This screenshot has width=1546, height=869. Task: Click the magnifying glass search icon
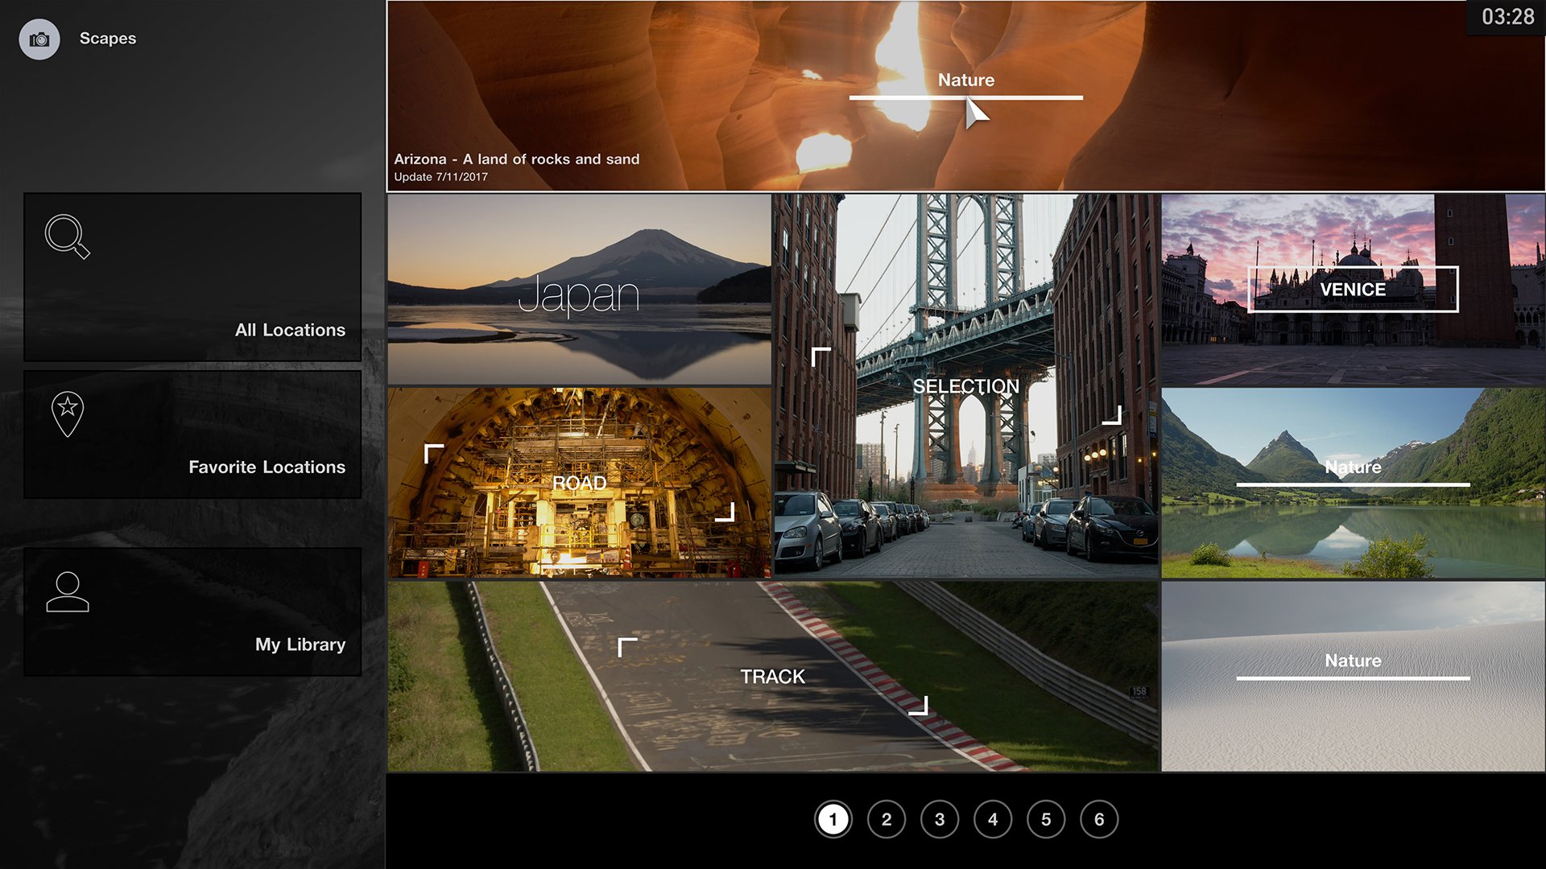coord(67,237)
